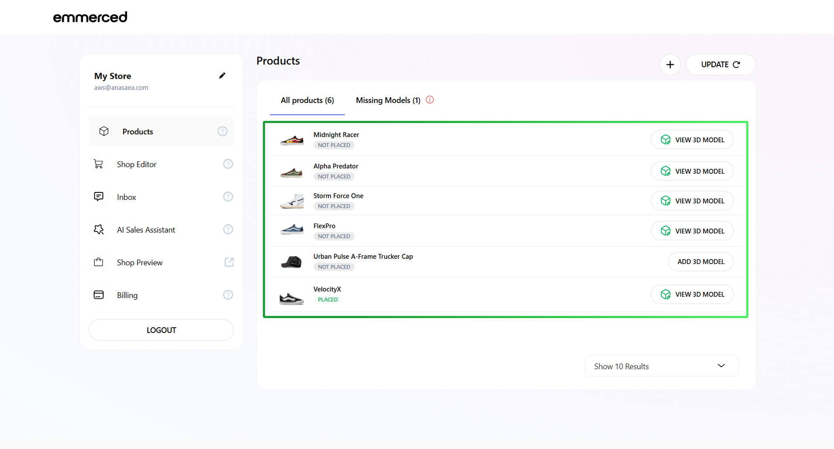Screen dimensions: 834x449
Task: Click the help icon beside AI Sales Assistant
Action: point(228,230)
